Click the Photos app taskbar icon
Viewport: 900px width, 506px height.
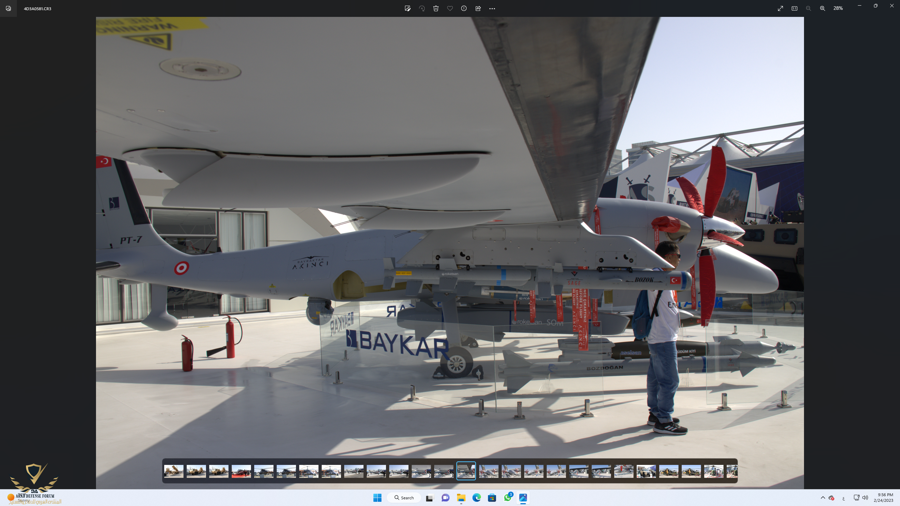click(x=523, y=498)
